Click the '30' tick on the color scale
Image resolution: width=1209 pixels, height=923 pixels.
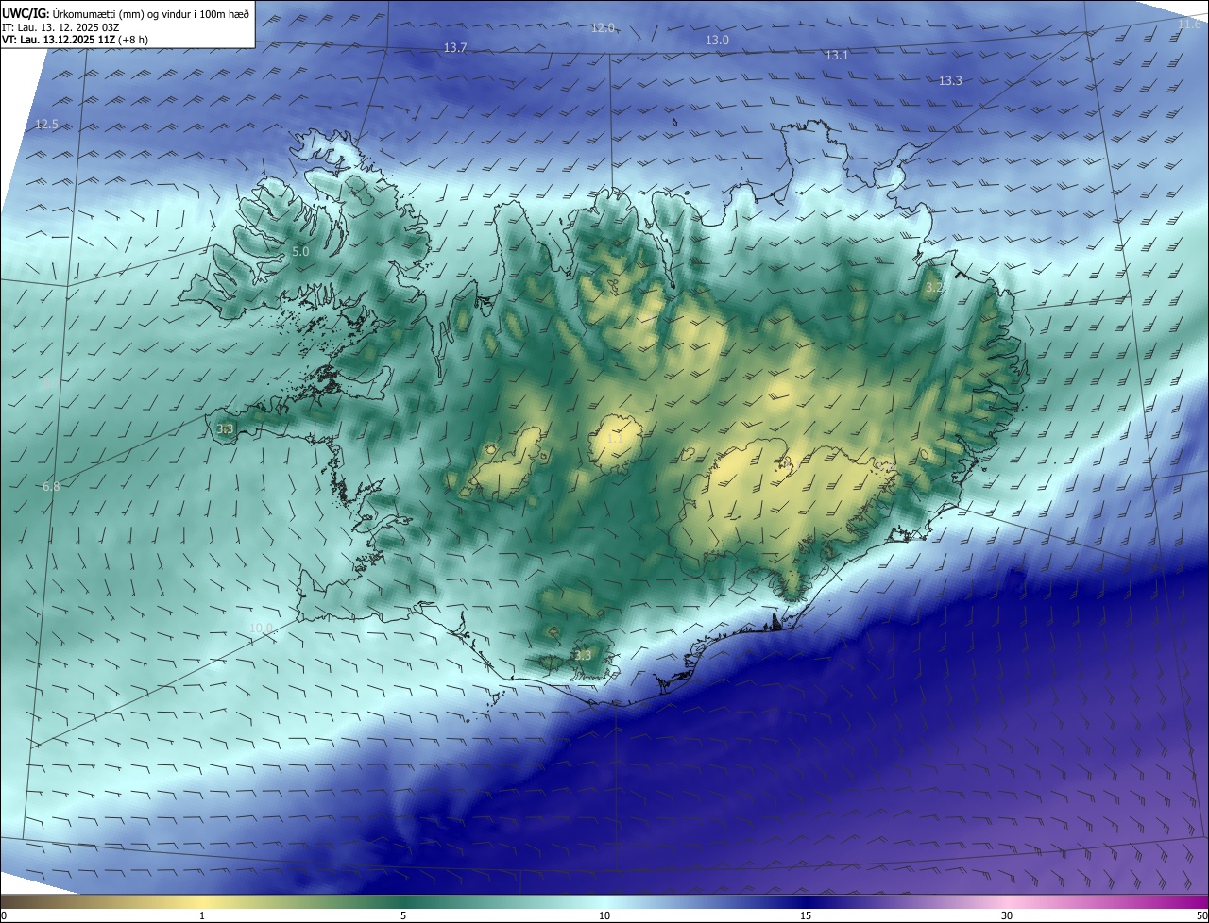click(1007, 916)
